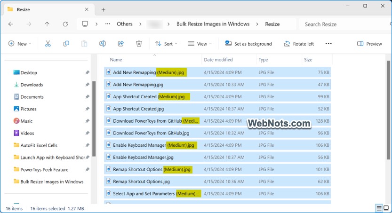Screen dimensions: 392x213
Task: Click Set as background button
Action: [248, 44]
